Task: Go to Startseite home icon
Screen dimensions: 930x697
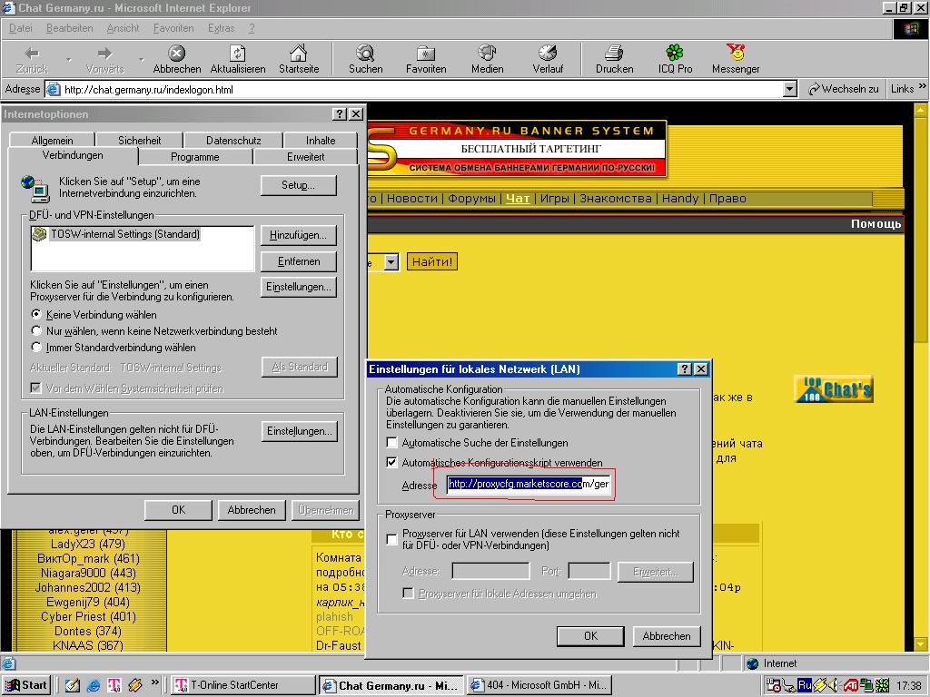Action: [x=298, y=53]
